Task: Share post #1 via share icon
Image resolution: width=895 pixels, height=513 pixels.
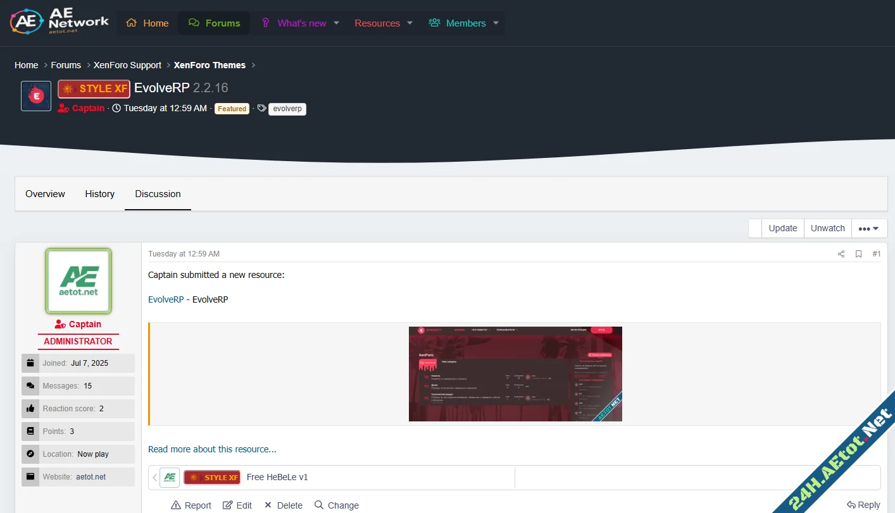Action: click(841, 254)
